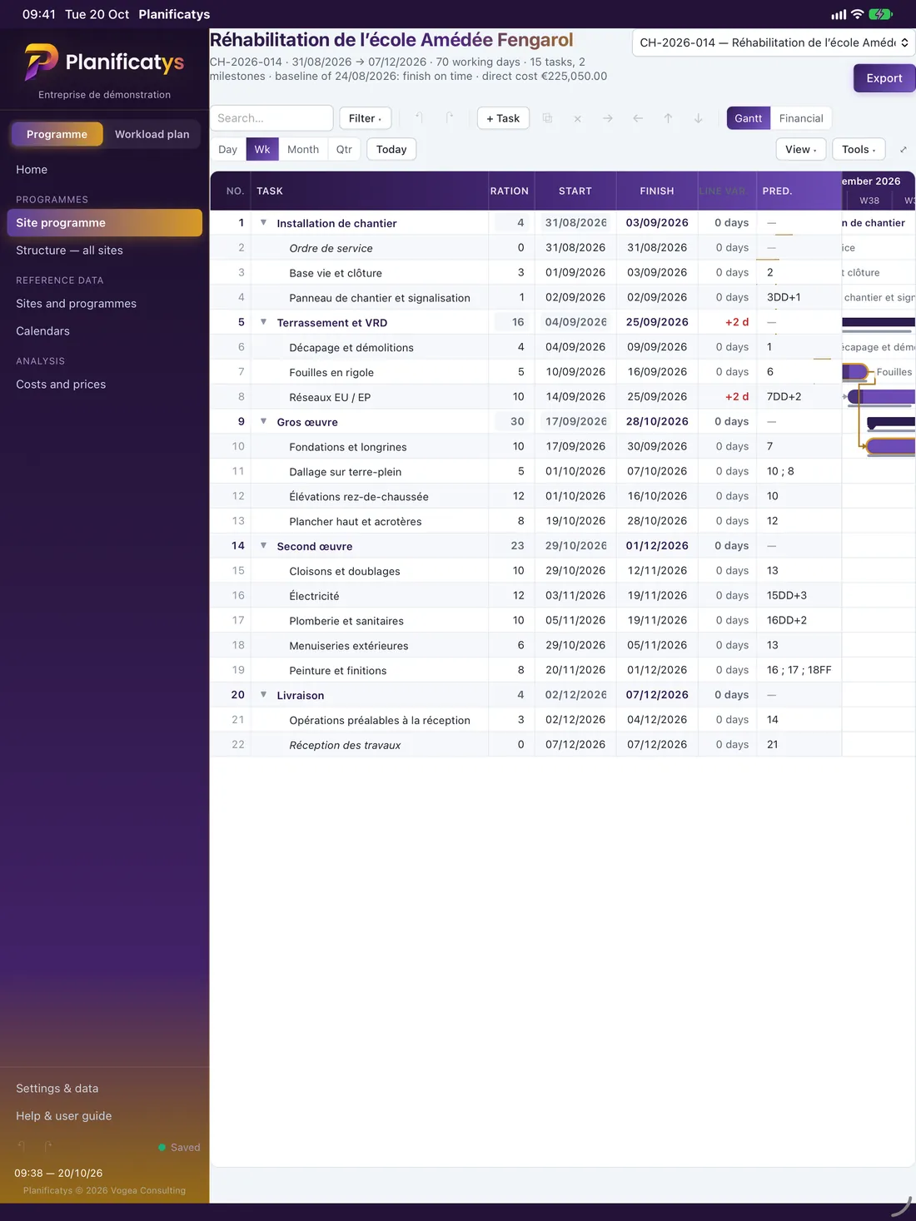Collapse the Gros œuvre group
This screenshot has width=916, height=1221.
(263, 421)
